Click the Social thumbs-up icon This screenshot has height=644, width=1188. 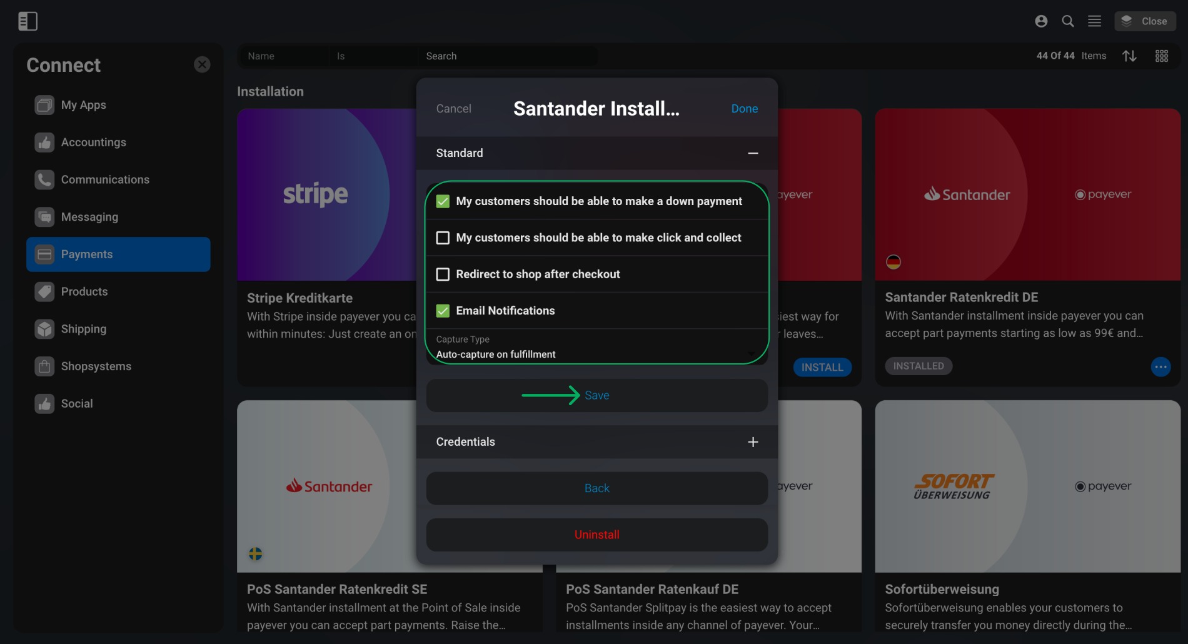tap(44, 404)
